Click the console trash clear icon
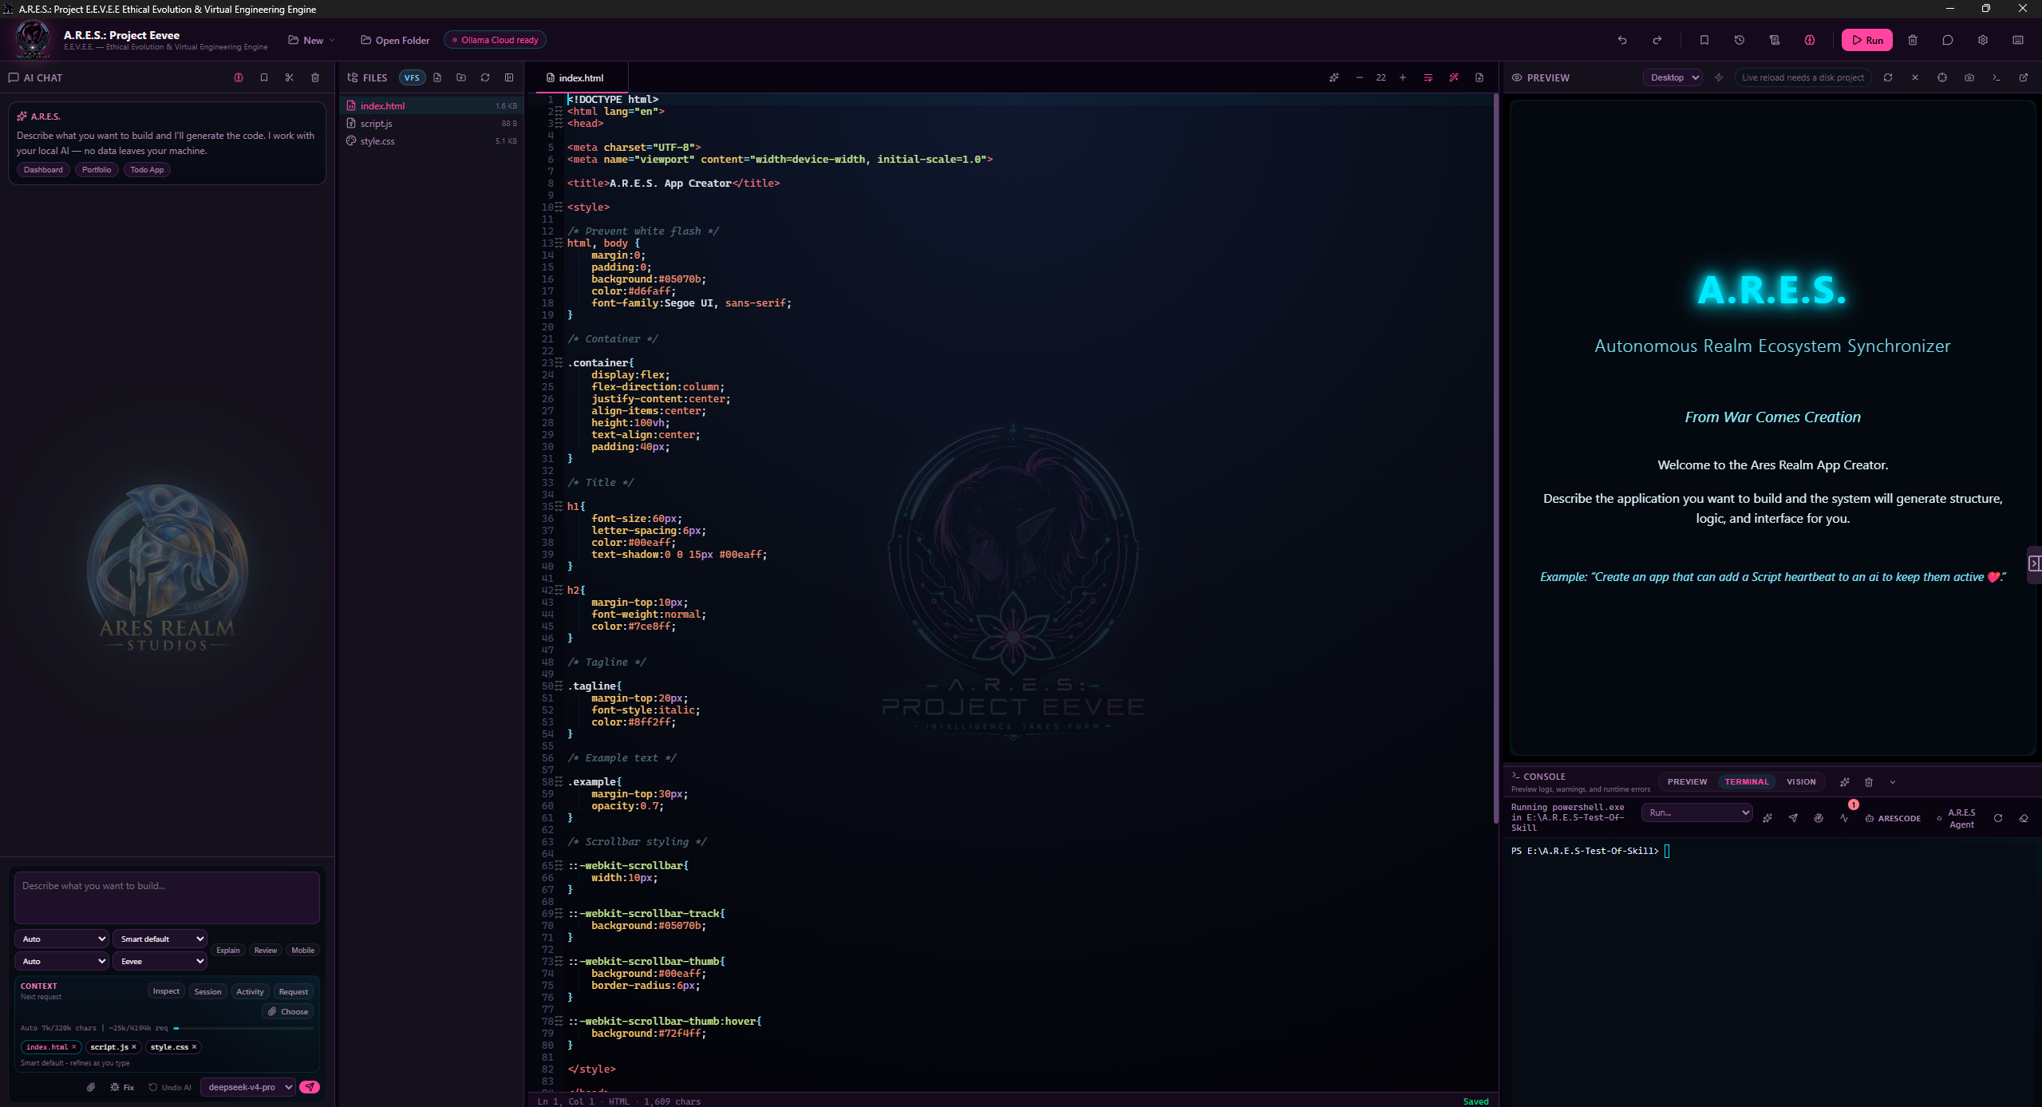The image size is (2042, 1107). click(x=1869, y=782)
